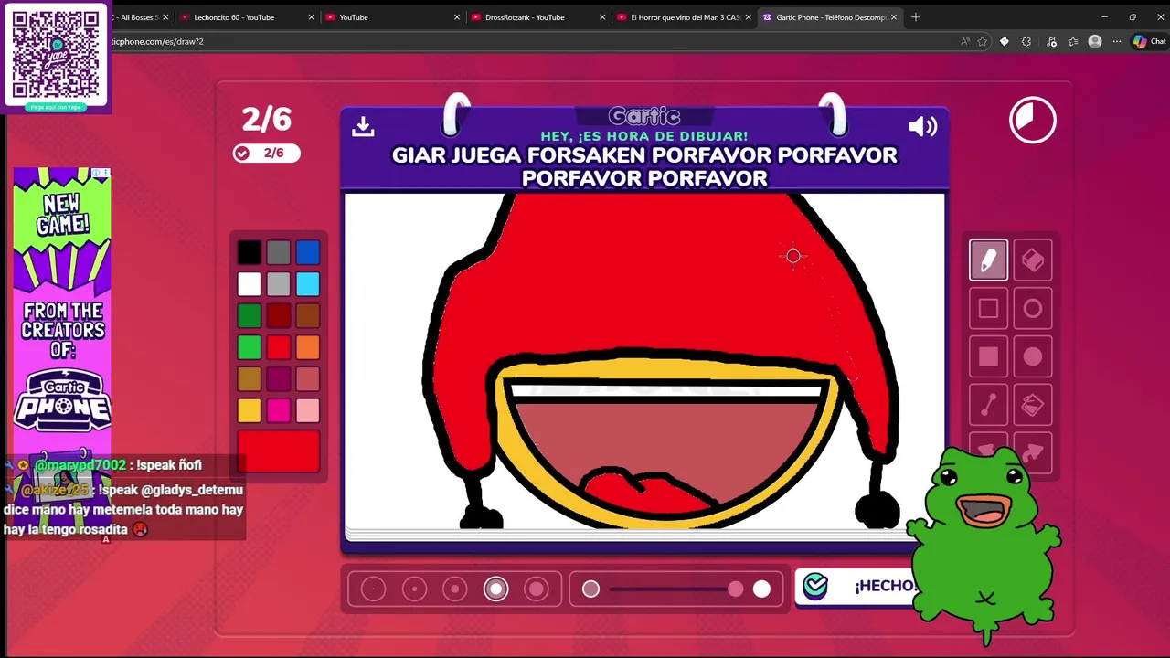Click the round timer icon
This screenshot has width=1170, height=658.
(1033, 120)
